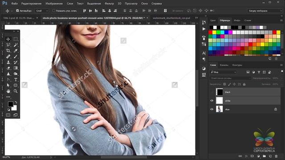Swap foreground and background colors
This screenshot has width=285, height=160.
[x=16, y=102]
